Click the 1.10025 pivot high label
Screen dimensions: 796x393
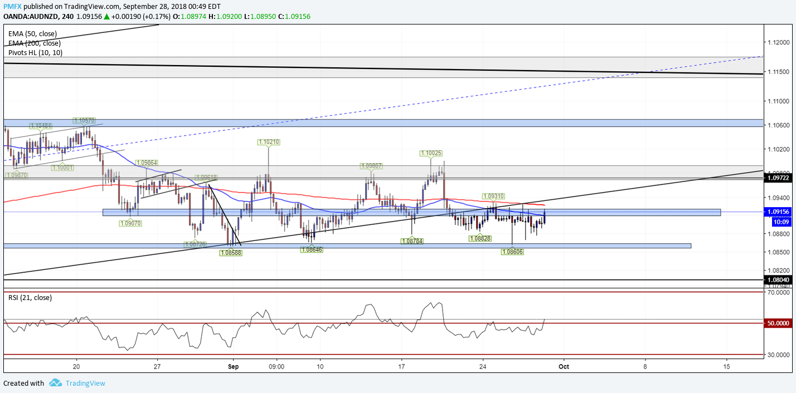tap(431, 153)
